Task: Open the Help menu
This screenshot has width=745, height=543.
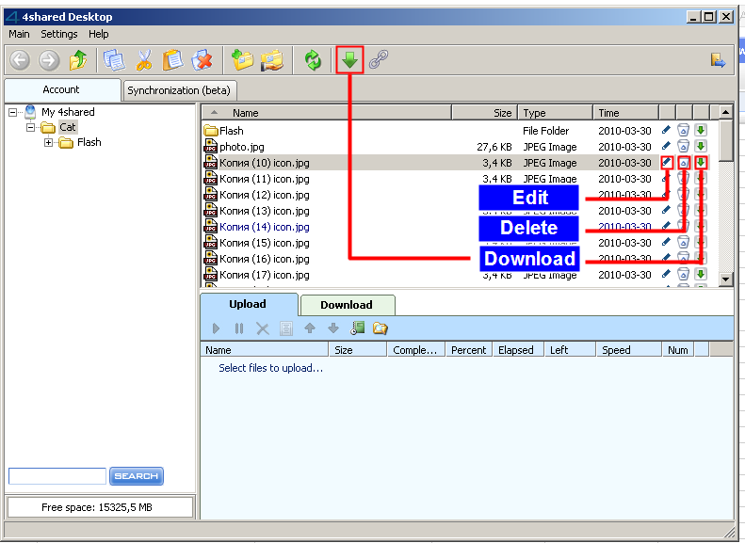Action: (x=98, y=34)
